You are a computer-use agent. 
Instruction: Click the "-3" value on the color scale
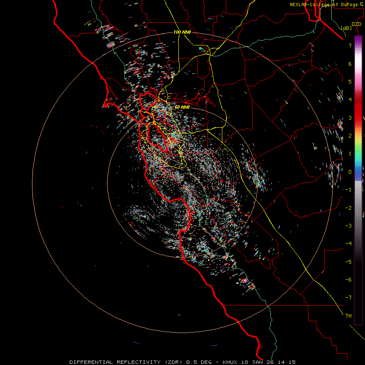(348, 225)
